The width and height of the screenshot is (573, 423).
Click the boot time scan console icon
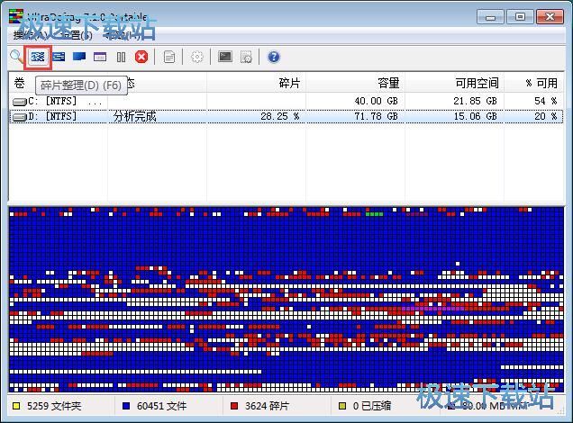pyautogui.click(x=225, y=57)
